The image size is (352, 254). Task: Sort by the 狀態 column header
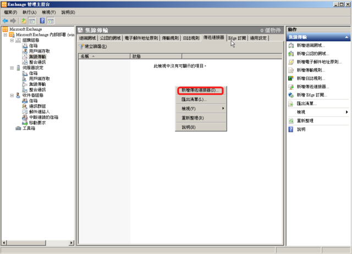[156, 56]
